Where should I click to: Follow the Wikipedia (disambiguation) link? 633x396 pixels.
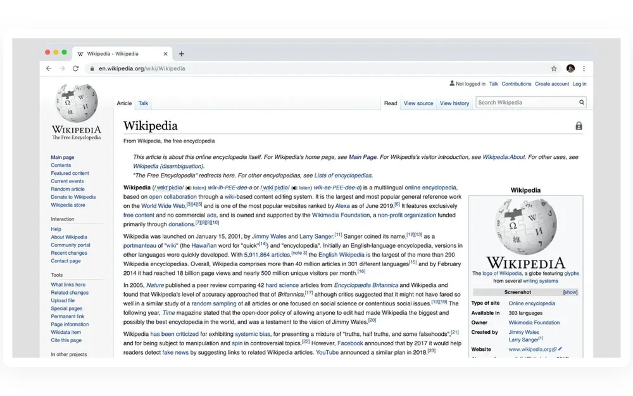click(x=168, y=167)
